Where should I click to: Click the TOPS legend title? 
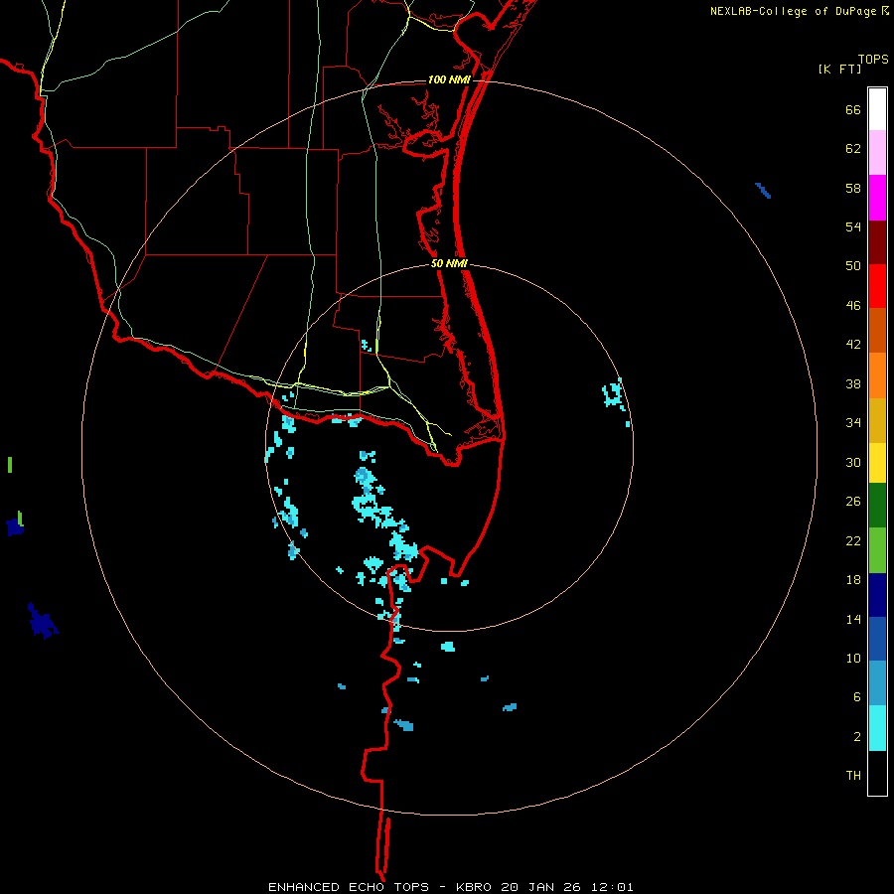(873, 59)
